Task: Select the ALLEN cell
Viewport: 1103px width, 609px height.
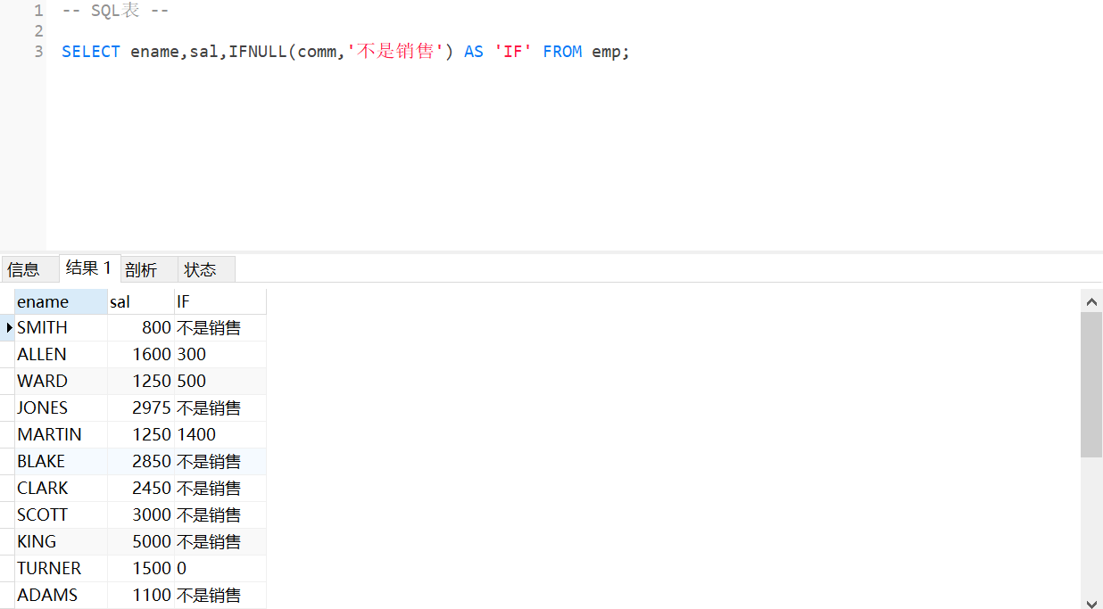Action: point(61,355)
